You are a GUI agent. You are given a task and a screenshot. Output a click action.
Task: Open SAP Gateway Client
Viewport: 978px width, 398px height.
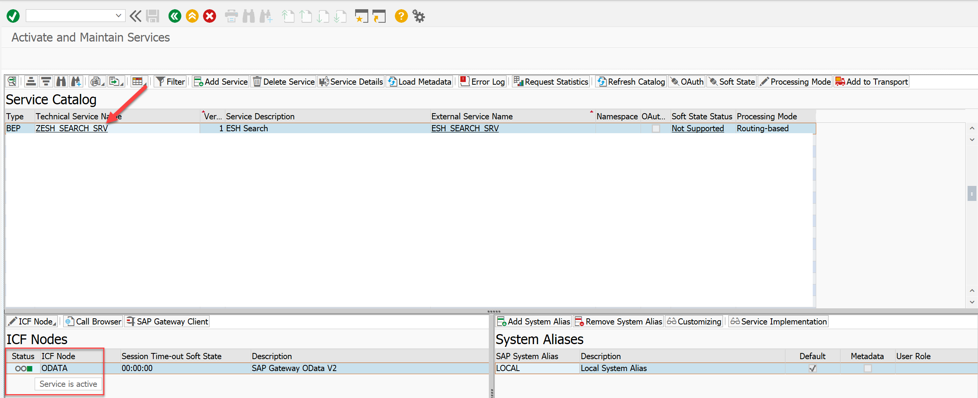[167, 321]
